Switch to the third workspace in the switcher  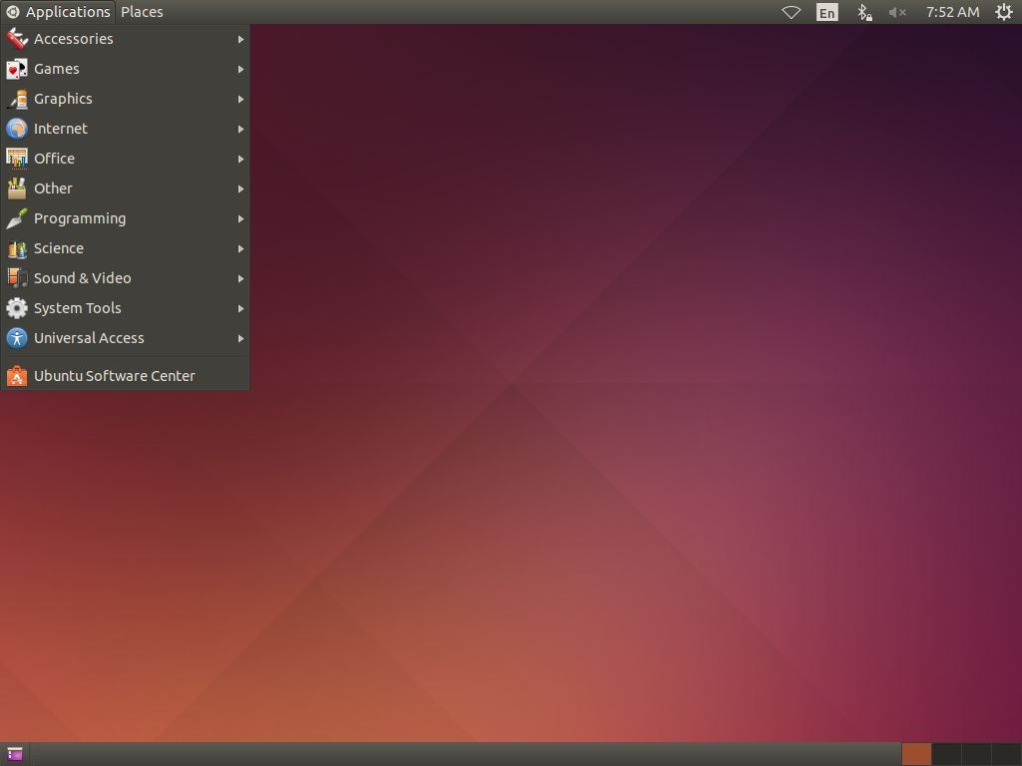[976, 754]
